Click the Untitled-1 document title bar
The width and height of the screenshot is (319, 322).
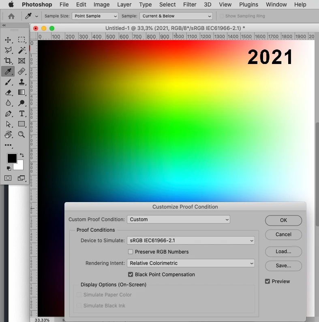[x=175, y=28]
